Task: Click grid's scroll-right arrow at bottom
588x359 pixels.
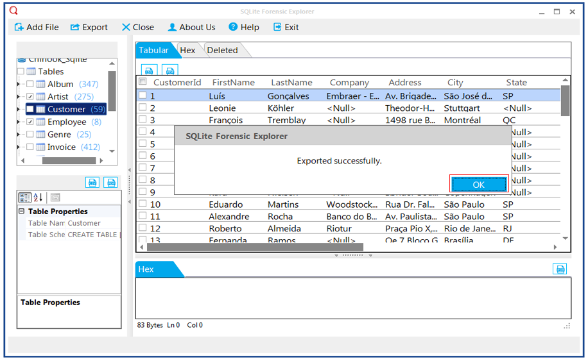Action: (x=555, y=247)
